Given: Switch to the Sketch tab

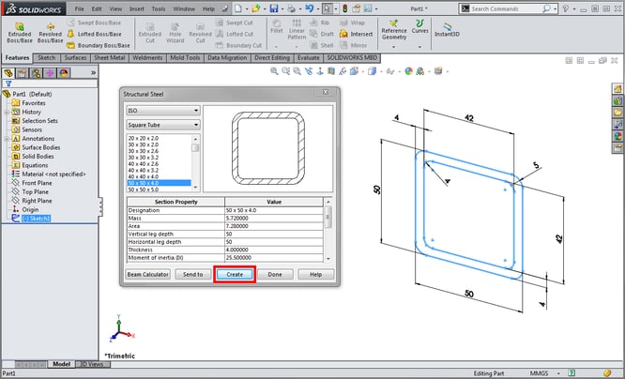Looking at the screenshot, I should pos(46,58).
